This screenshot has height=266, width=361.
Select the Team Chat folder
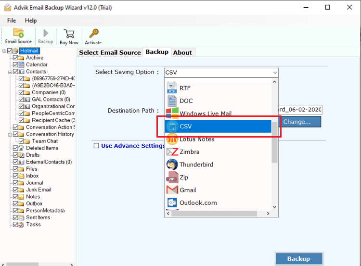45,141
